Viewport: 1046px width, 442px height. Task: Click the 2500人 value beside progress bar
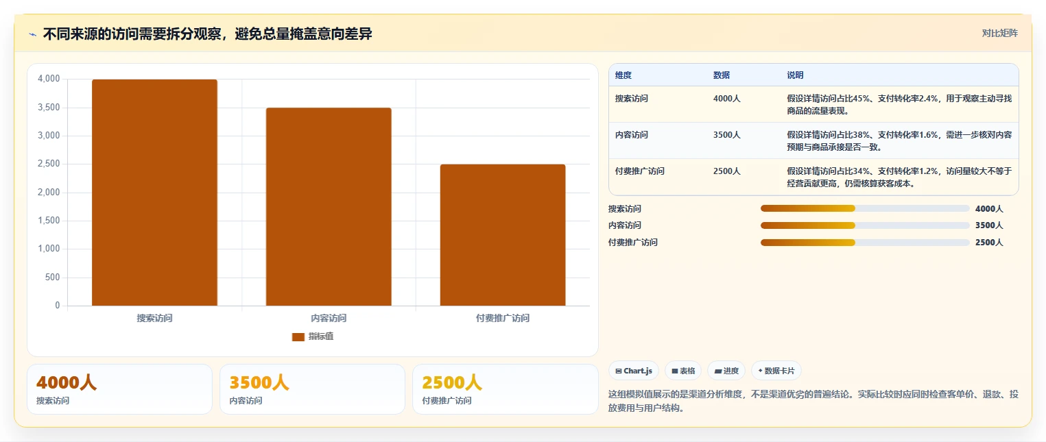click(x=989, y=243)
